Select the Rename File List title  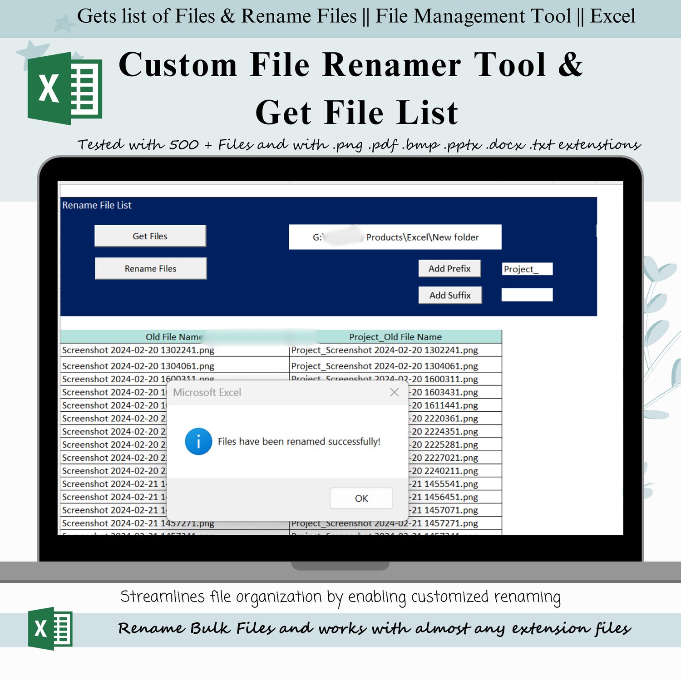pos(97,205)
